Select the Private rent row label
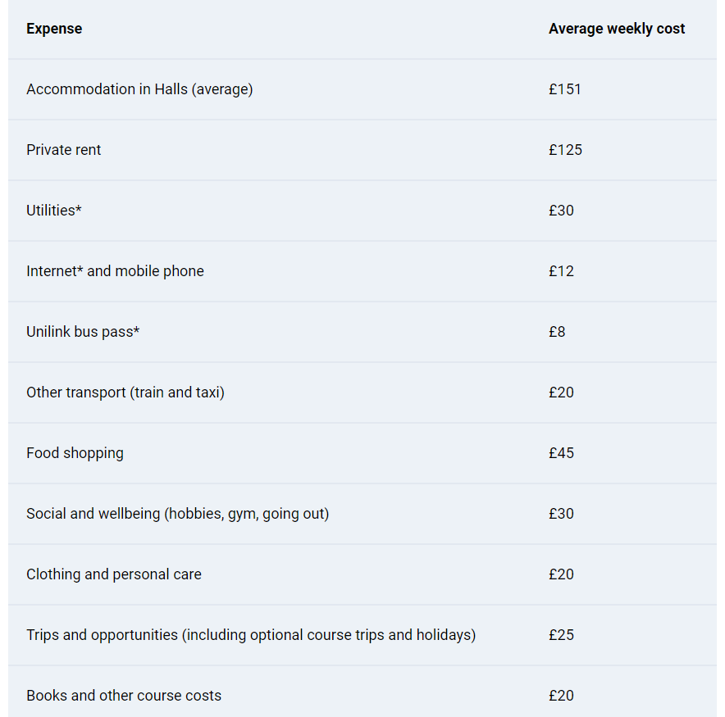 tap(63, 150)
